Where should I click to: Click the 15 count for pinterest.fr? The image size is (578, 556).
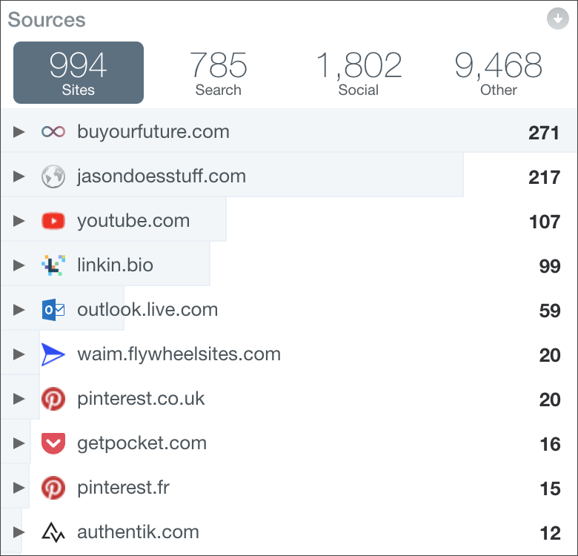coord(550,489)
